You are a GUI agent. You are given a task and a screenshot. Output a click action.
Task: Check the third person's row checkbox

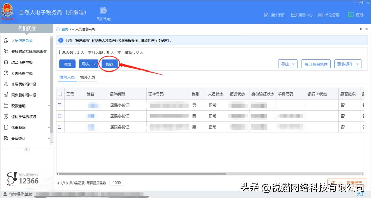coord(59,127)
